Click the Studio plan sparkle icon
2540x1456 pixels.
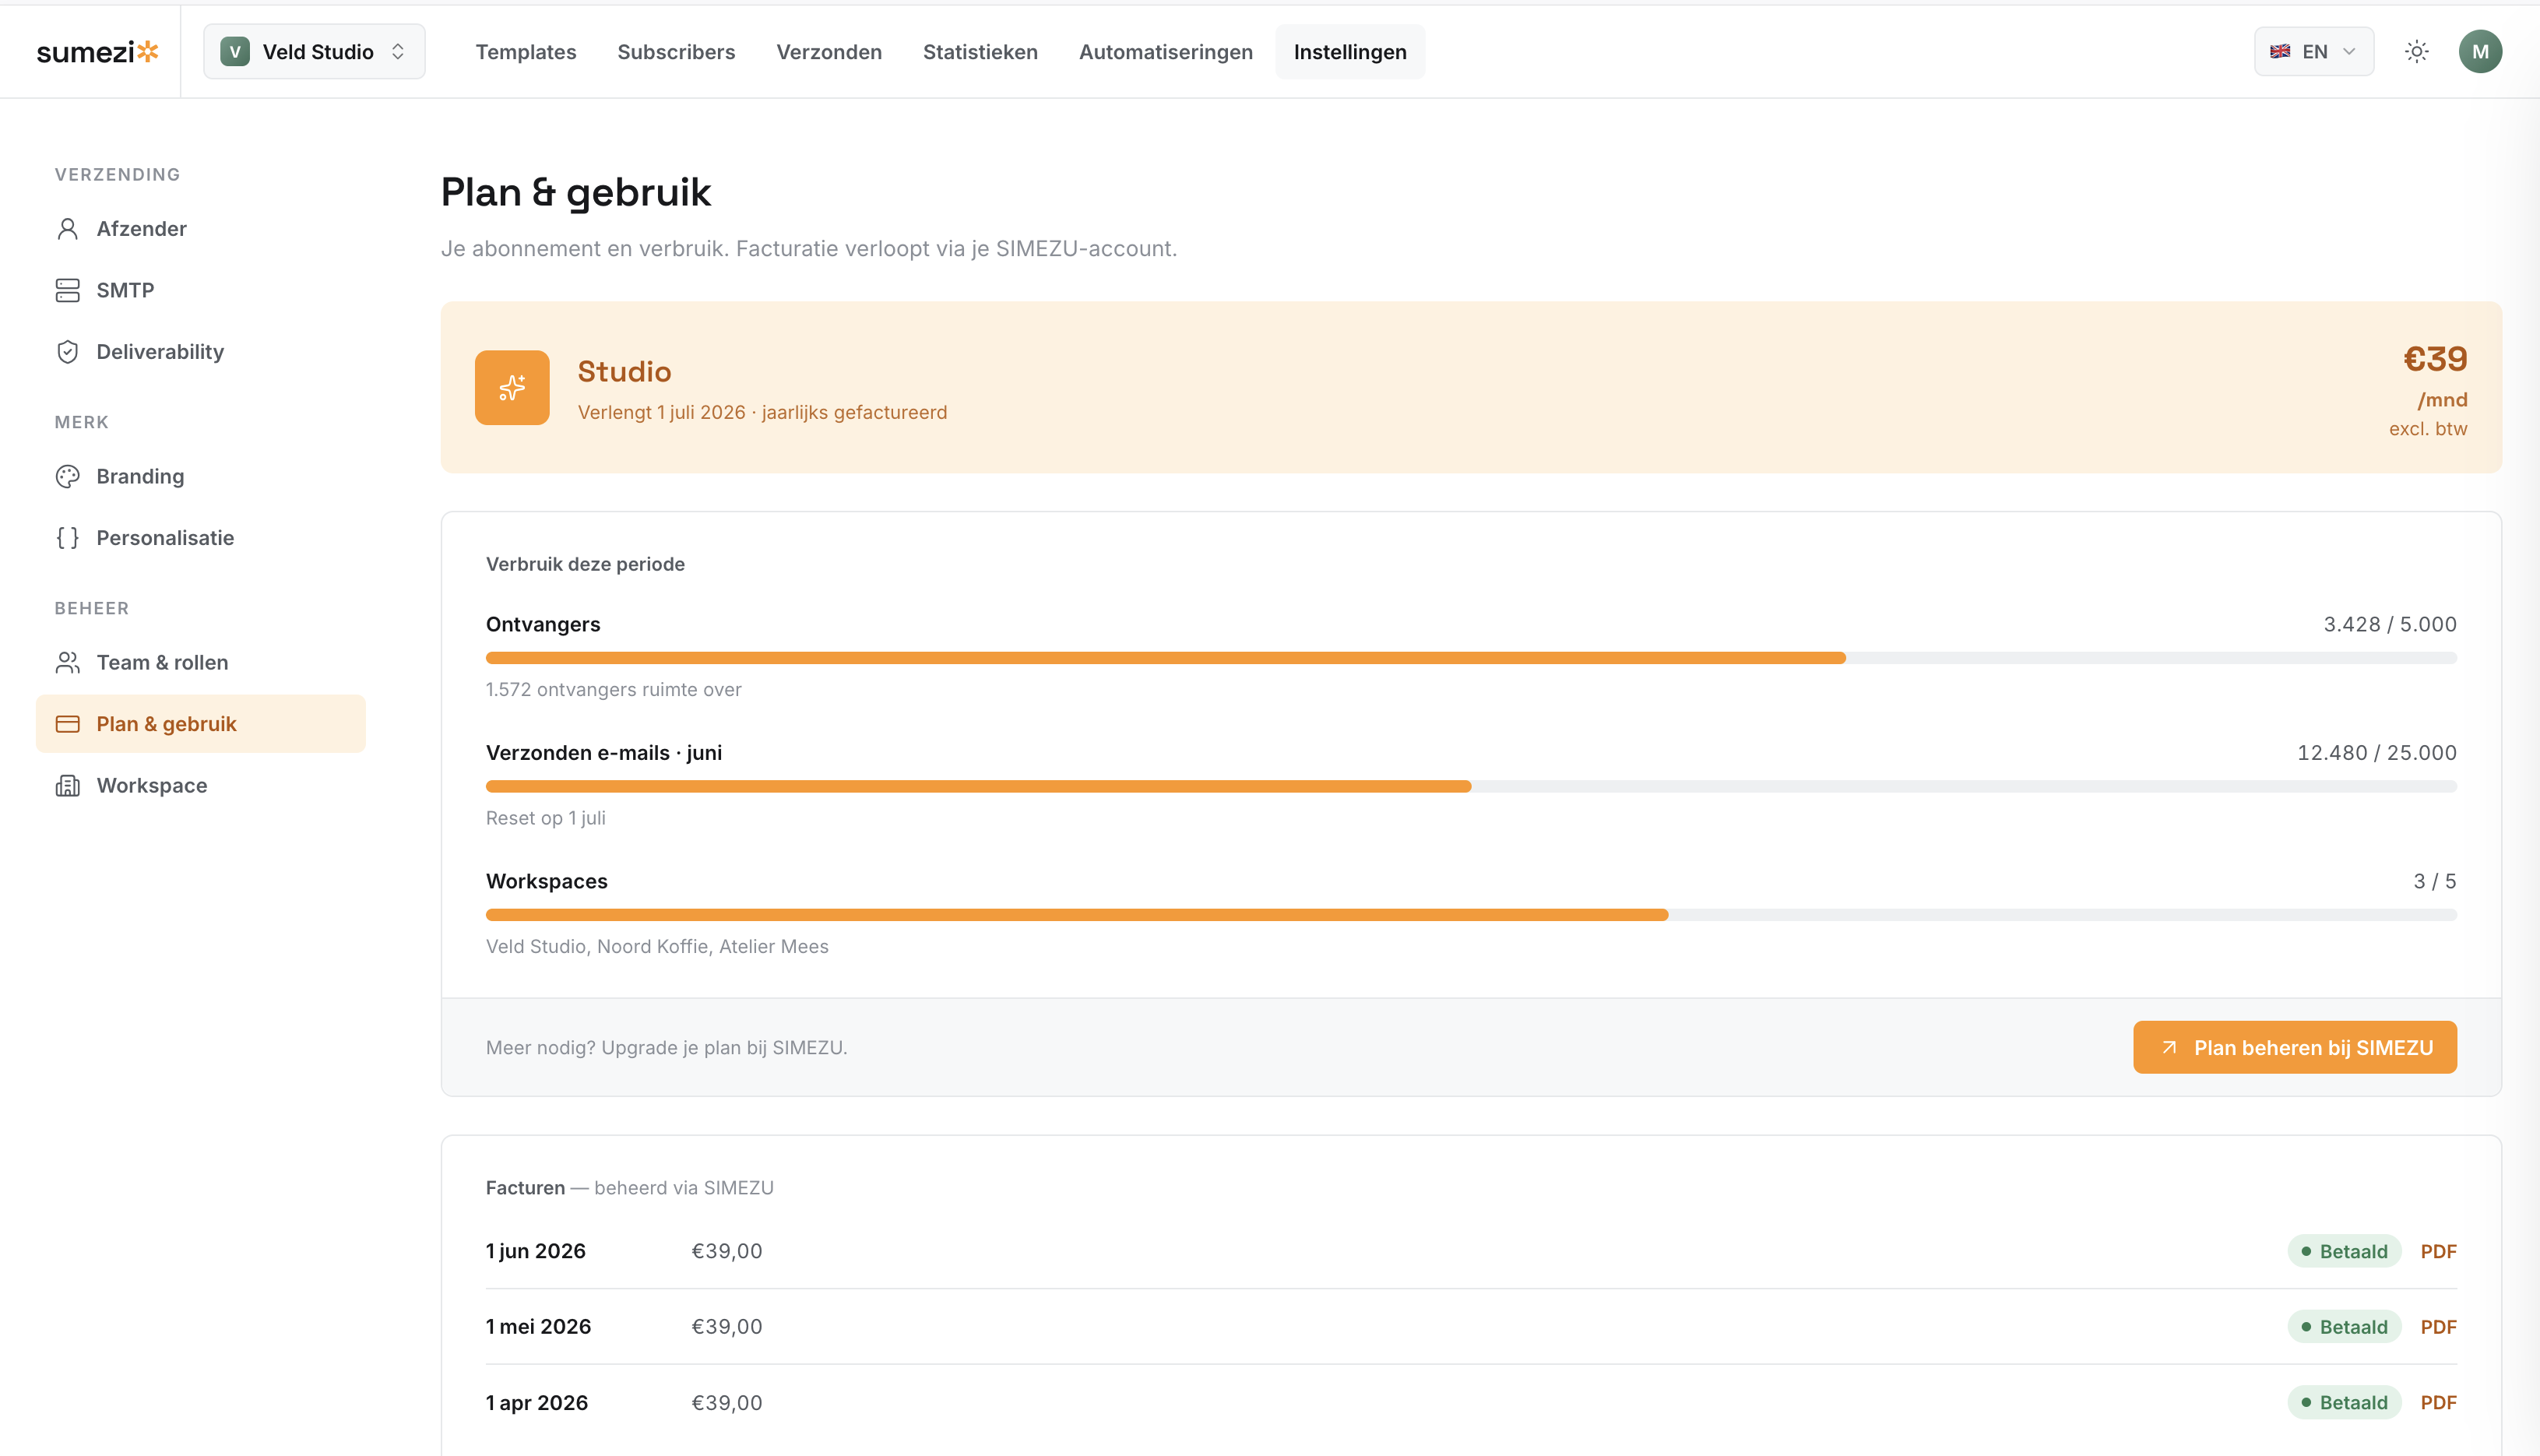coord(512,387)
